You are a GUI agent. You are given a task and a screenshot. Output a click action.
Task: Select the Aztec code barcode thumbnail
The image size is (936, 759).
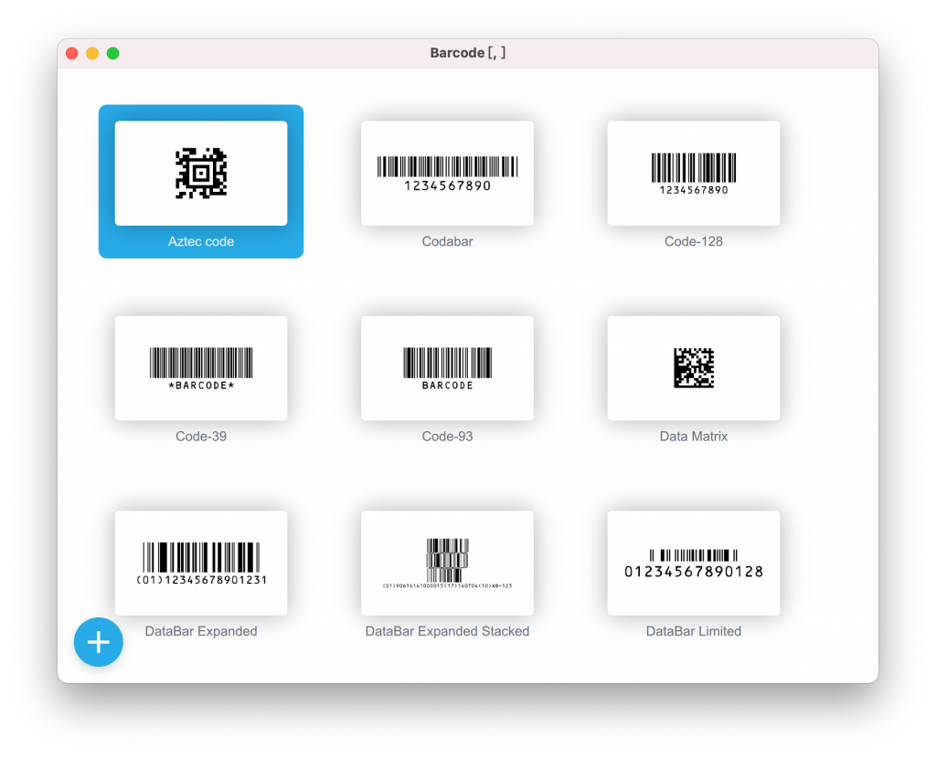[200, 173]
